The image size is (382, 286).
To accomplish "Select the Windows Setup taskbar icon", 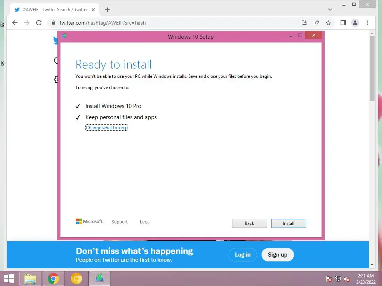I will click(x=99, y=279).
